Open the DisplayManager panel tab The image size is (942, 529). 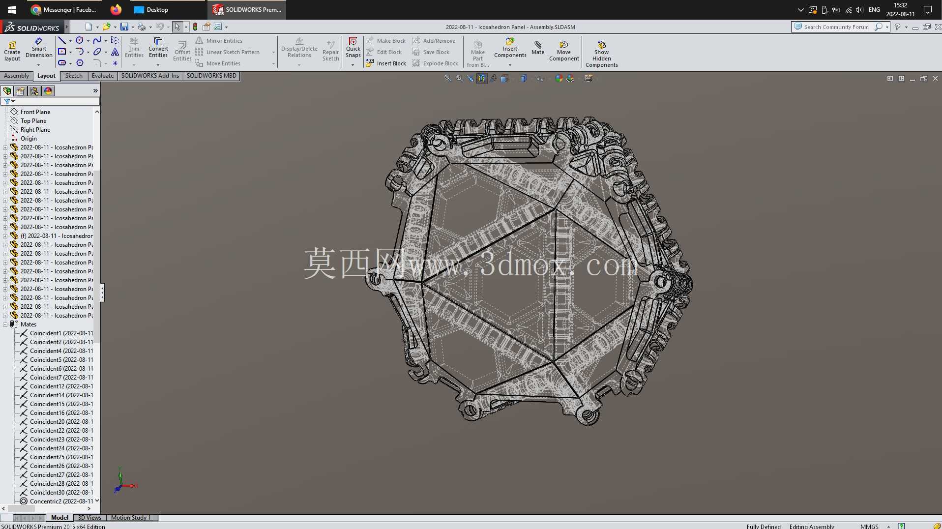click(48, 91)
